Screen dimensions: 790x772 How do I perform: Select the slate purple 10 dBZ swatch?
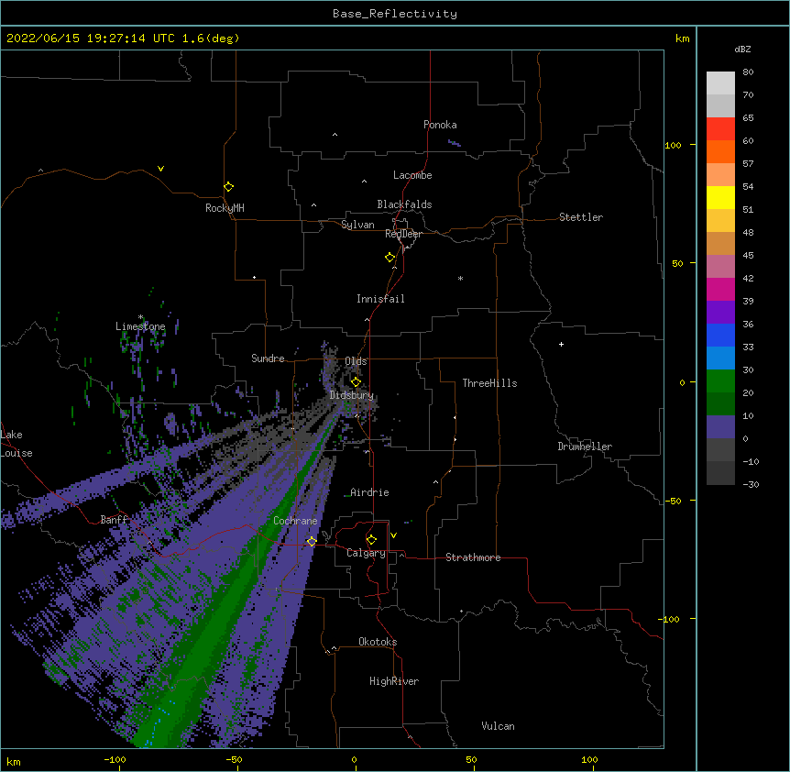click(x=720, y=427)
